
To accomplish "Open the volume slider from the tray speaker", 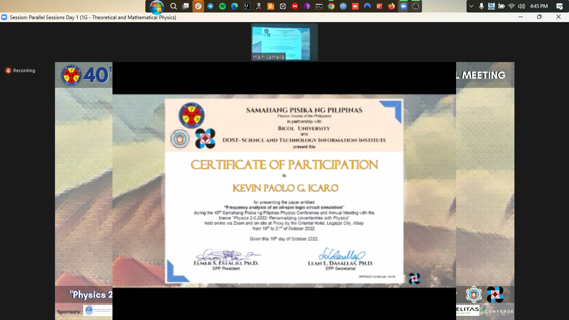I will (x=521, y=6).
